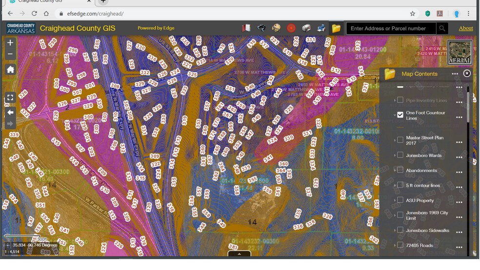The image size is (480, 270).
Task: Open the binoculars search tool
Action: coord(261,28)
